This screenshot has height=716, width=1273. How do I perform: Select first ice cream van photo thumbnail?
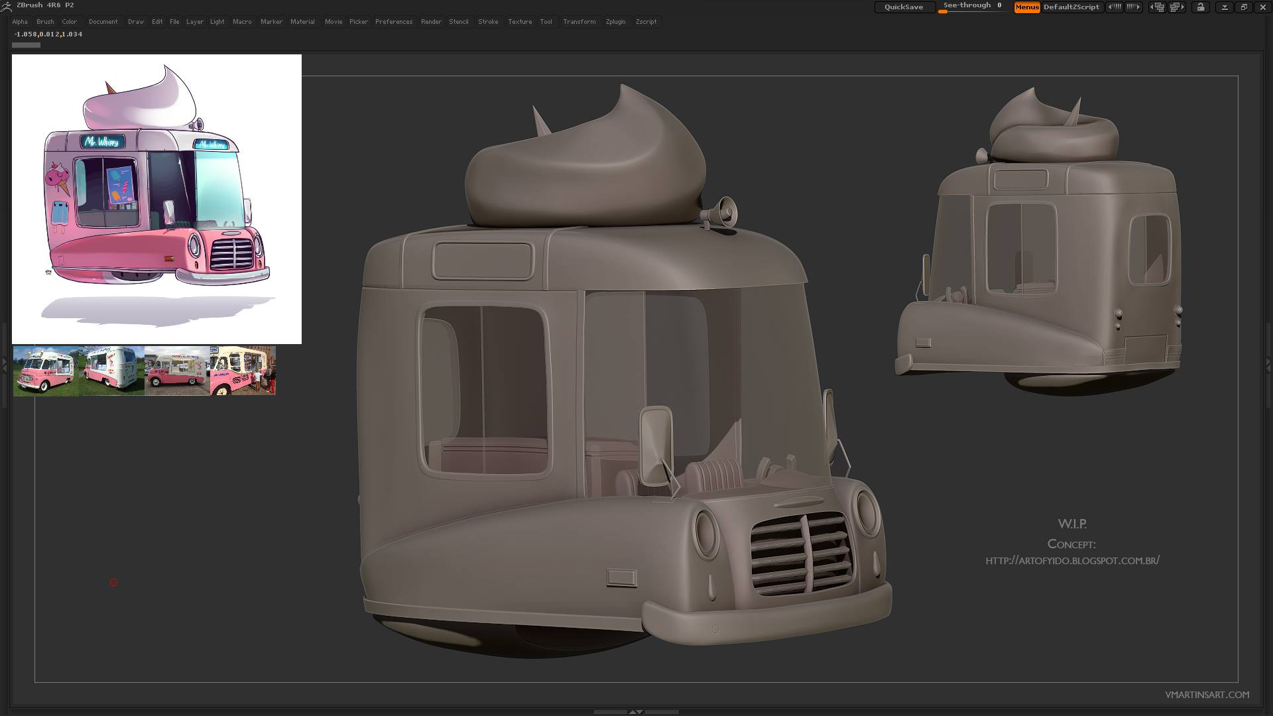point(46,371)
